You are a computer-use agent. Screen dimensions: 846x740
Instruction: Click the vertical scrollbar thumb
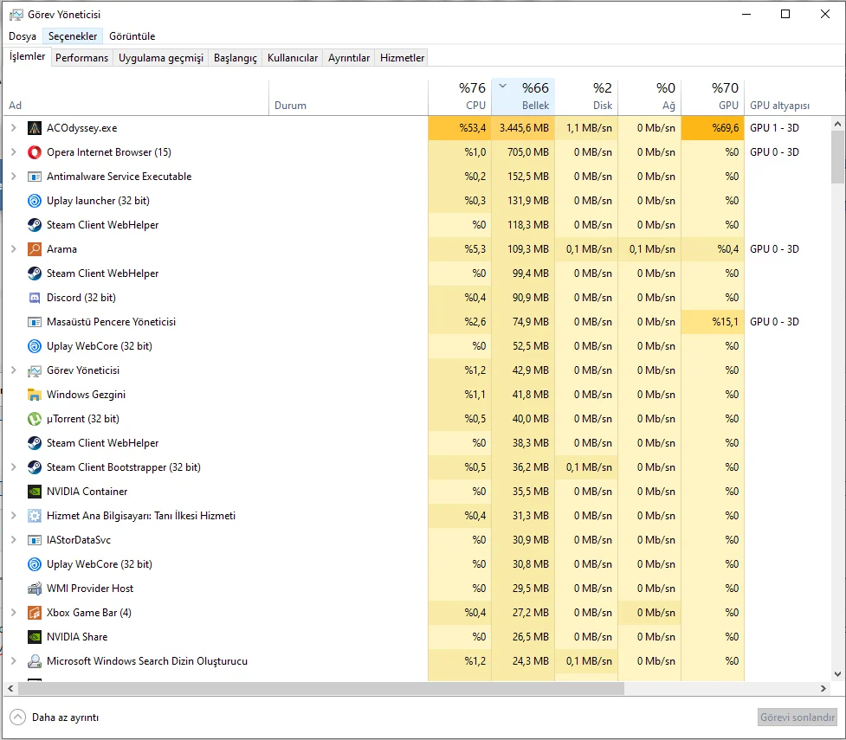[x=837, y=157]
